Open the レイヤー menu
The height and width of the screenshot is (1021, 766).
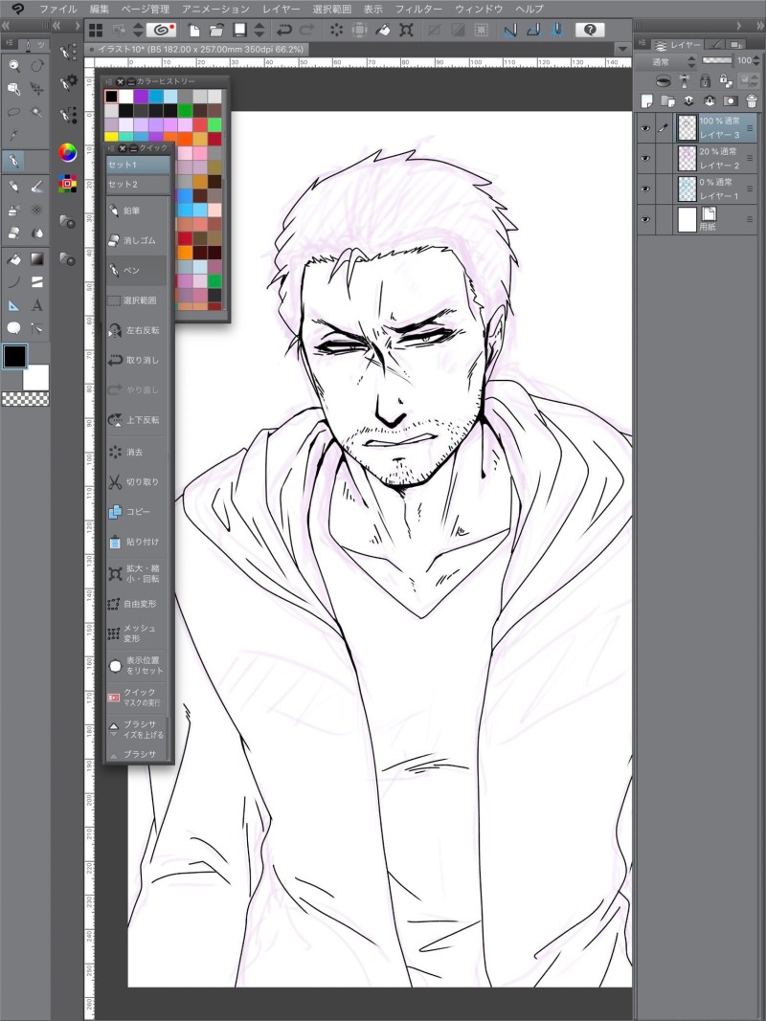(282, 10)
